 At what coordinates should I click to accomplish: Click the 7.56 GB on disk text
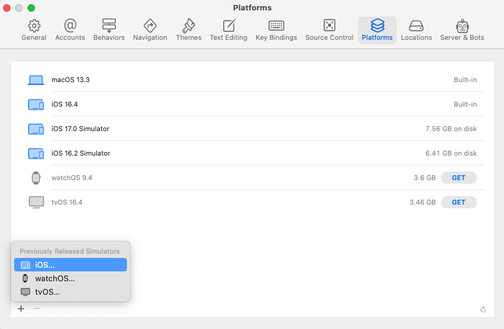click(x=451, y=129)
